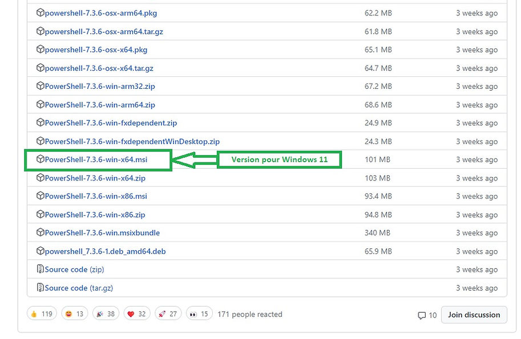Click the 103 MB size value
The width and height of the screenshot is (521, 339).
pos(377,178)
